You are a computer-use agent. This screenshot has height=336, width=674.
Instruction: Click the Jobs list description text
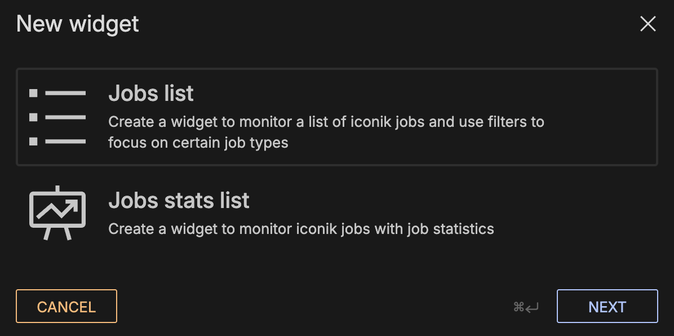[326, 122]
